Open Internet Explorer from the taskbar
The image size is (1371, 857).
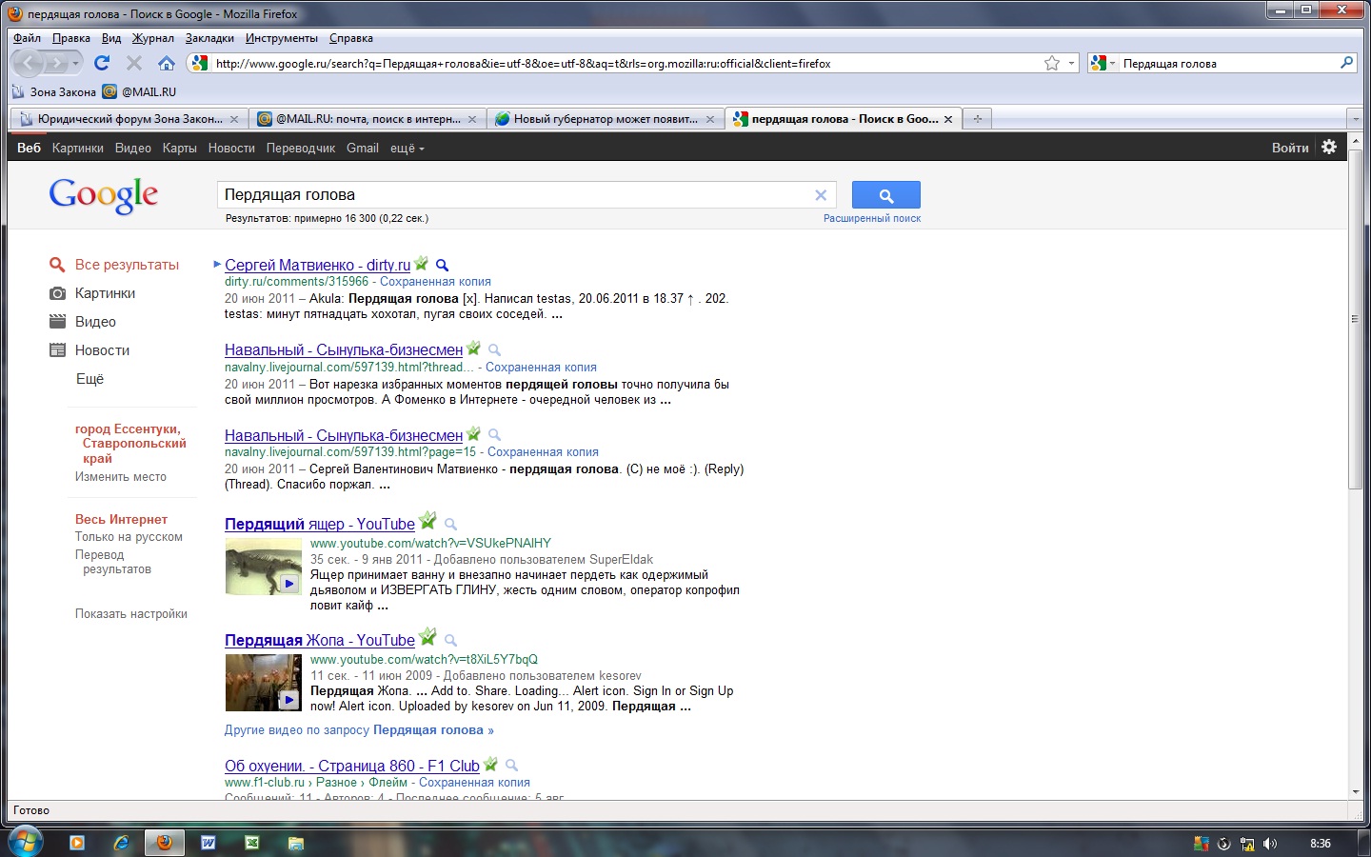(121, 843)
